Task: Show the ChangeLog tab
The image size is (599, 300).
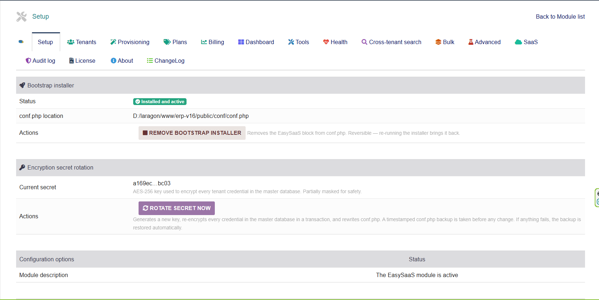Action: pyautogui.click(x=166, y=61)
